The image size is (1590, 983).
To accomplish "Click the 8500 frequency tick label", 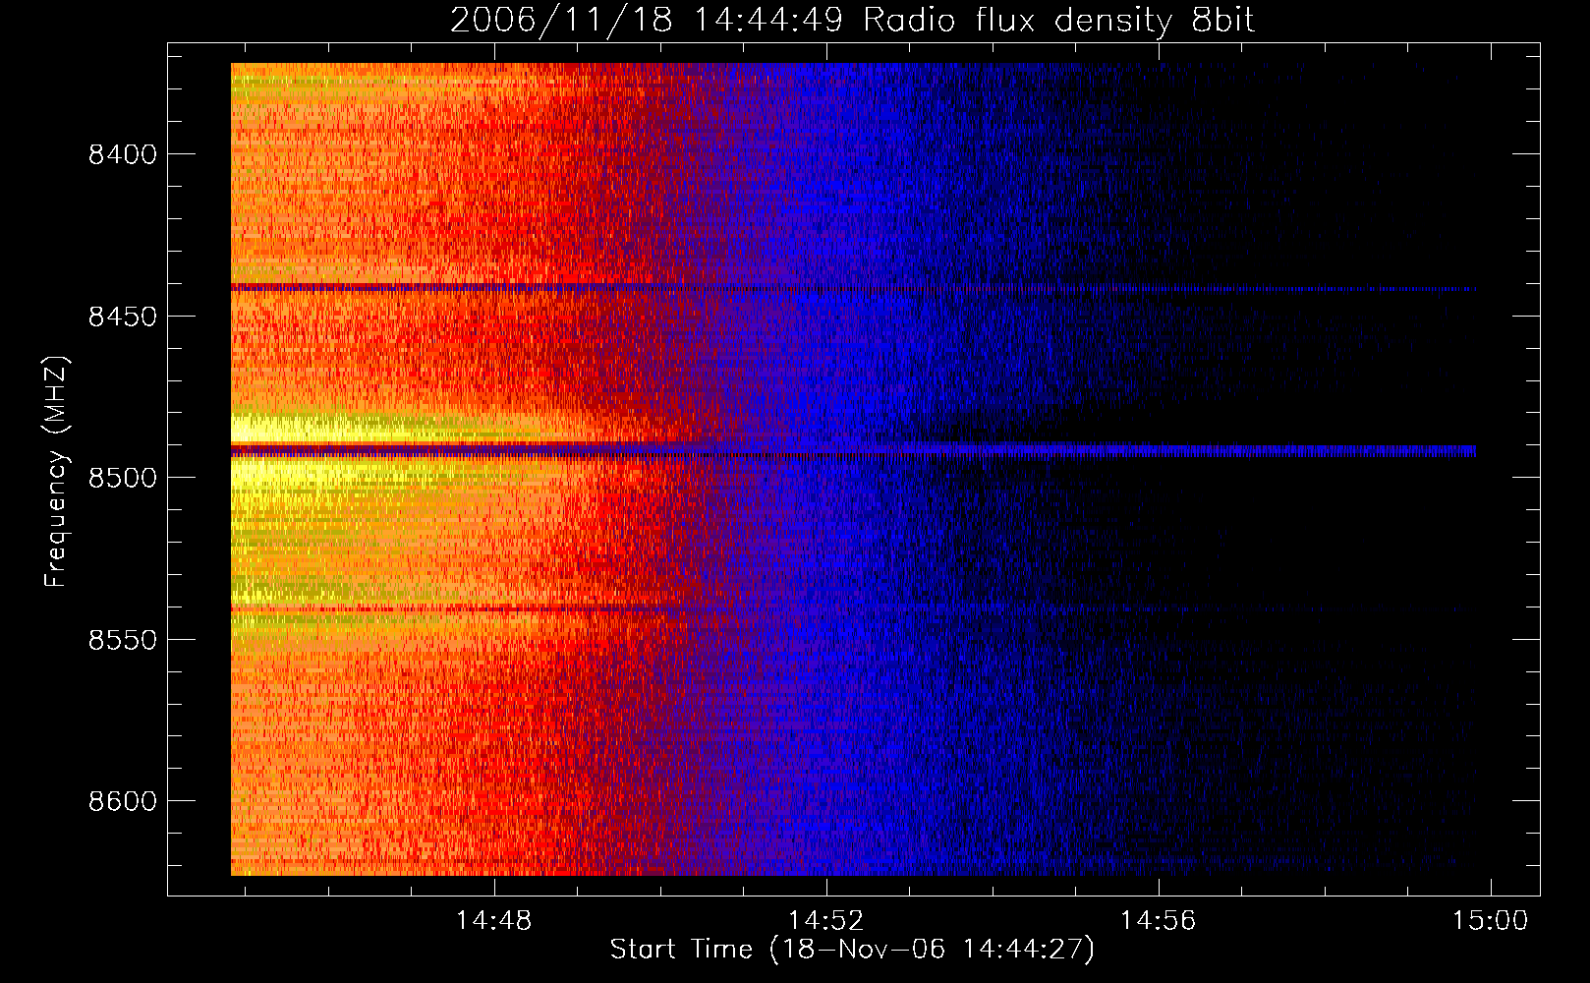I will (x=123, y=478).
